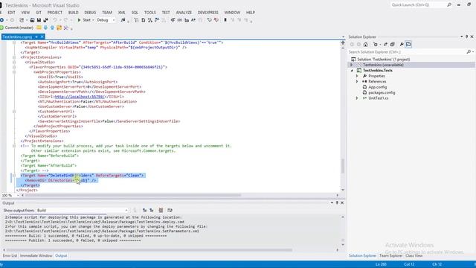The width and height of the screenshot is (476, 268).
Task: Click the Bookmark icon in the toolbar
Action: pyautogui.click(x=225, y=20)
